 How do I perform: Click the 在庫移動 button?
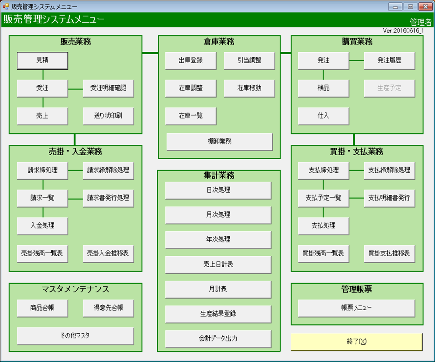point(249,88)
